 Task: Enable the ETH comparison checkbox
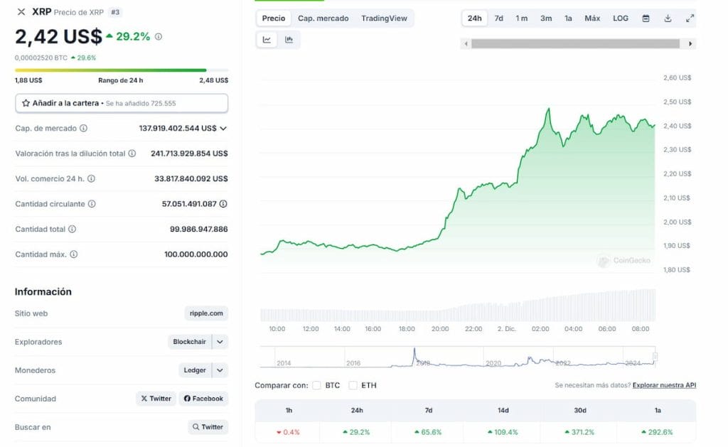(x=353, y=384)
